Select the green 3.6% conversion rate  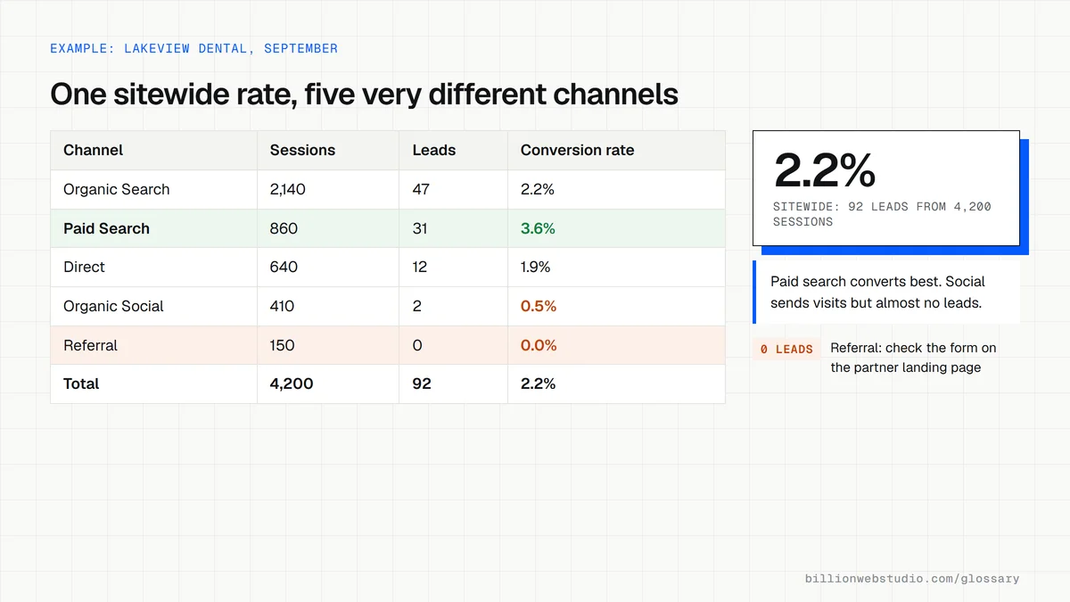point(616,228)
